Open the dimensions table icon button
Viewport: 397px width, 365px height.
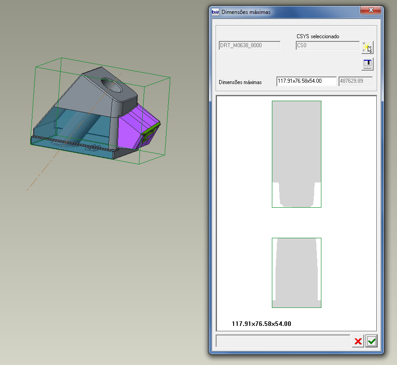point(367,64)
